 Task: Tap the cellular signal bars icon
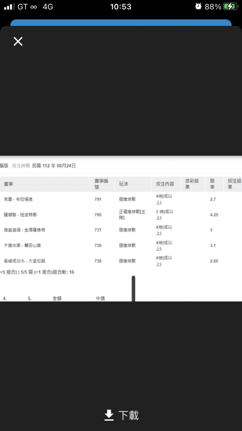9,6
